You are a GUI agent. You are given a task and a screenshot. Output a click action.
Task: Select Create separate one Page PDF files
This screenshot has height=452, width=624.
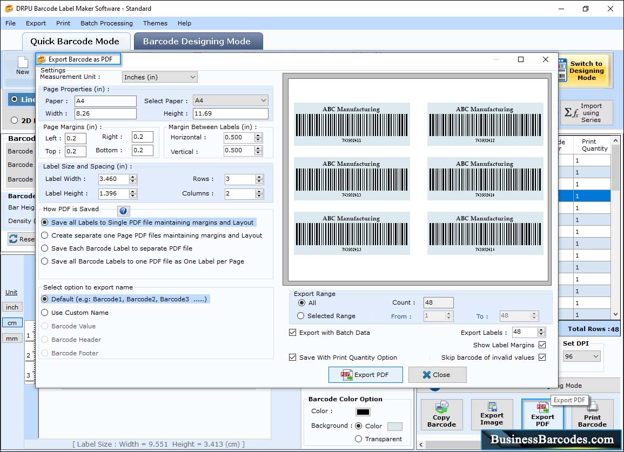coord(44,235)
